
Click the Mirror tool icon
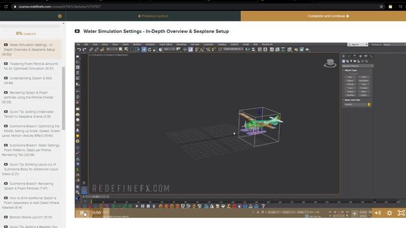(x=247, y=49)
